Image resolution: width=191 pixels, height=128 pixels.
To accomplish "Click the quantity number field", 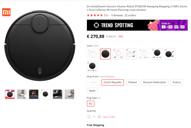I will [x=94, y=117].
